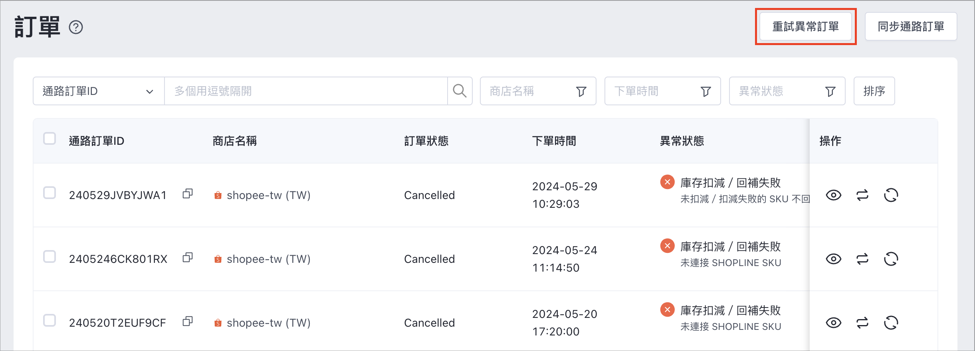Click the Cancelled status of 2405246CK801RX
The image size is (975, 351).
430,259
